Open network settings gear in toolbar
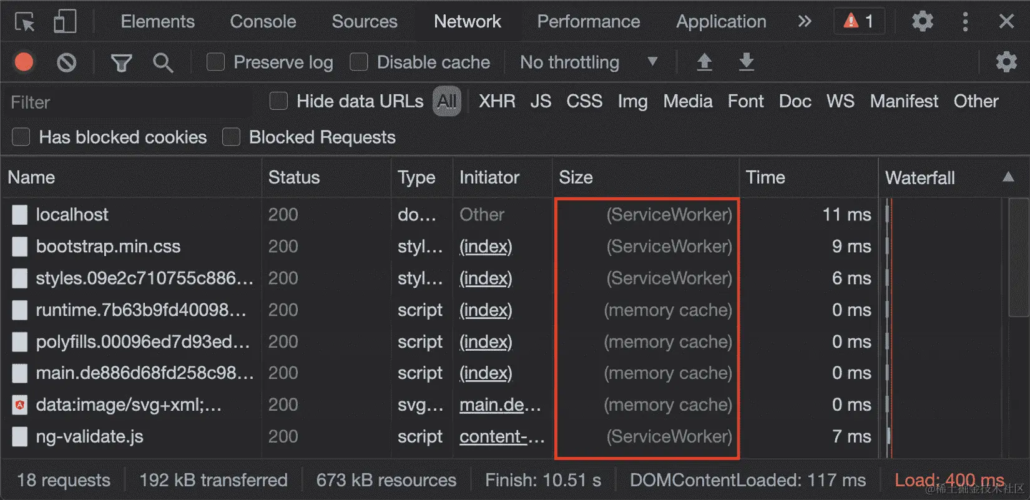Viewport: 1030px width, 500px height. click(x=1006, y=62)
